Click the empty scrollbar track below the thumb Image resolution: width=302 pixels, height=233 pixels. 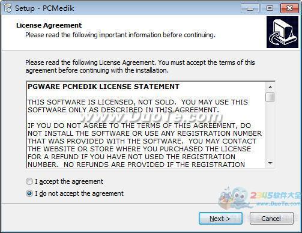click(x=270, y=130)
